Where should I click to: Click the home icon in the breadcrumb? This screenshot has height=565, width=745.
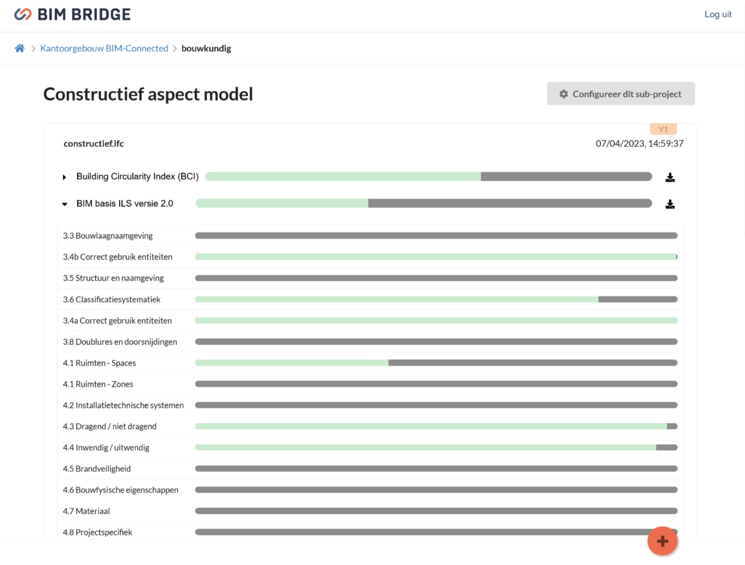click(x=20, y=48)
